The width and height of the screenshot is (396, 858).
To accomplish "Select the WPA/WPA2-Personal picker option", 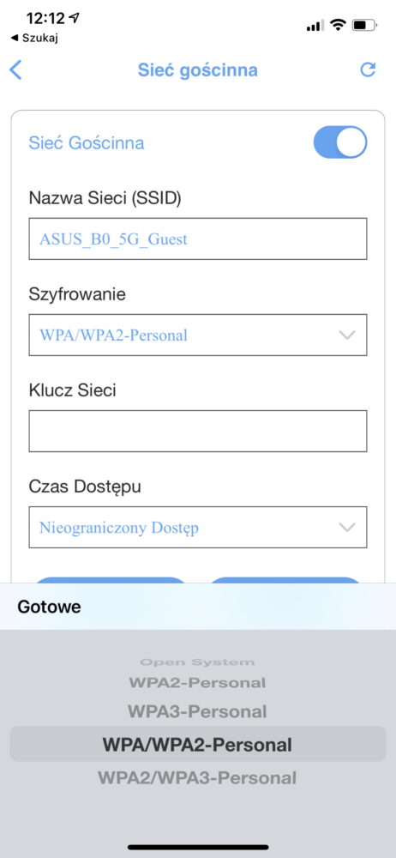I will (197, 744).
